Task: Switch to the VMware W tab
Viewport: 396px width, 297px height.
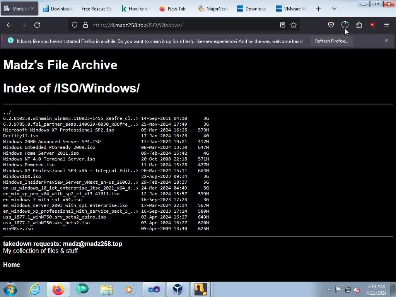Action: 291,9
